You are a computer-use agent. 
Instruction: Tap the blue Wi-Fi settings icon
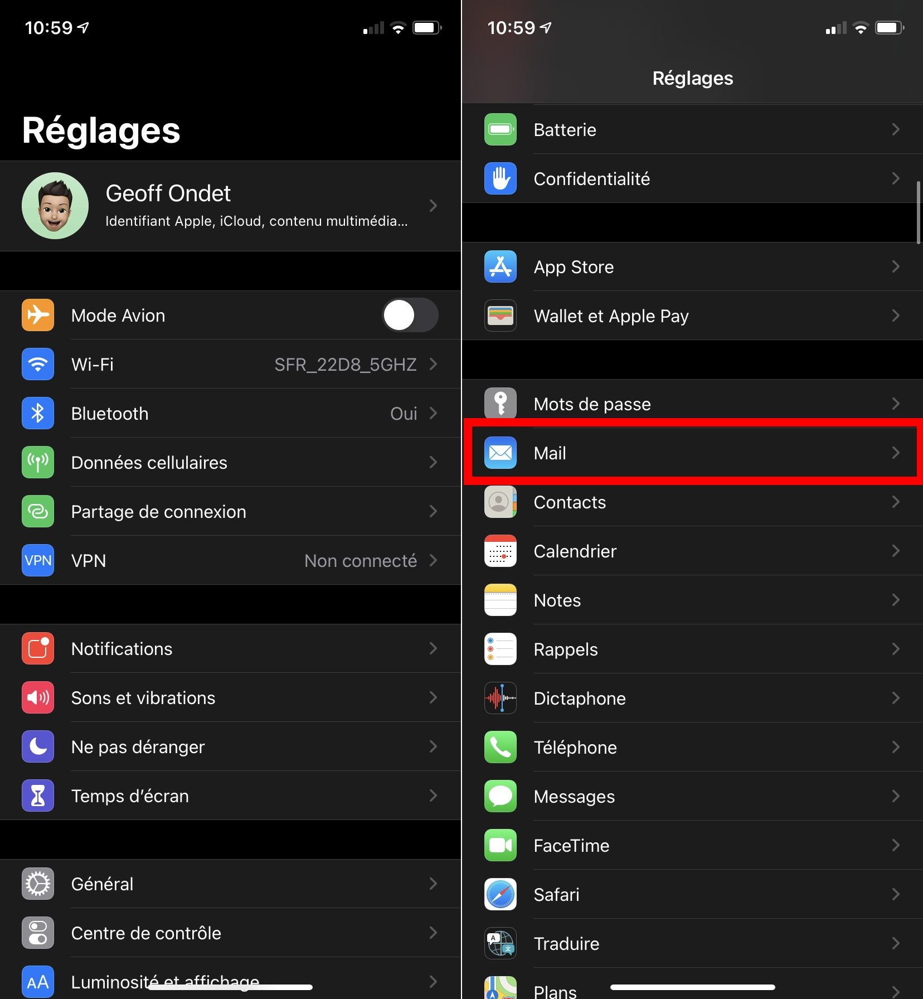coord(38,364)
